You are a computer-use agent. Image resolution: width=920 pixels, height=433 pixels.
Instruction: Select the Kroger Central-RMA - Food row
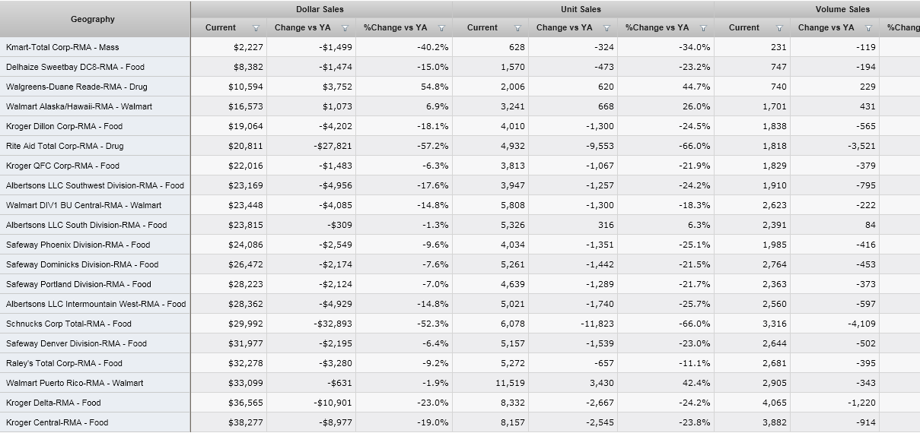pyautogui.click(x=57, y=422)
